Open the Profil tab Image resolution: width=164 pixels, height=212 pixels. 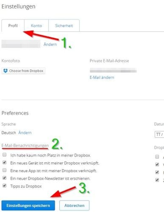[x=13, y=25]
